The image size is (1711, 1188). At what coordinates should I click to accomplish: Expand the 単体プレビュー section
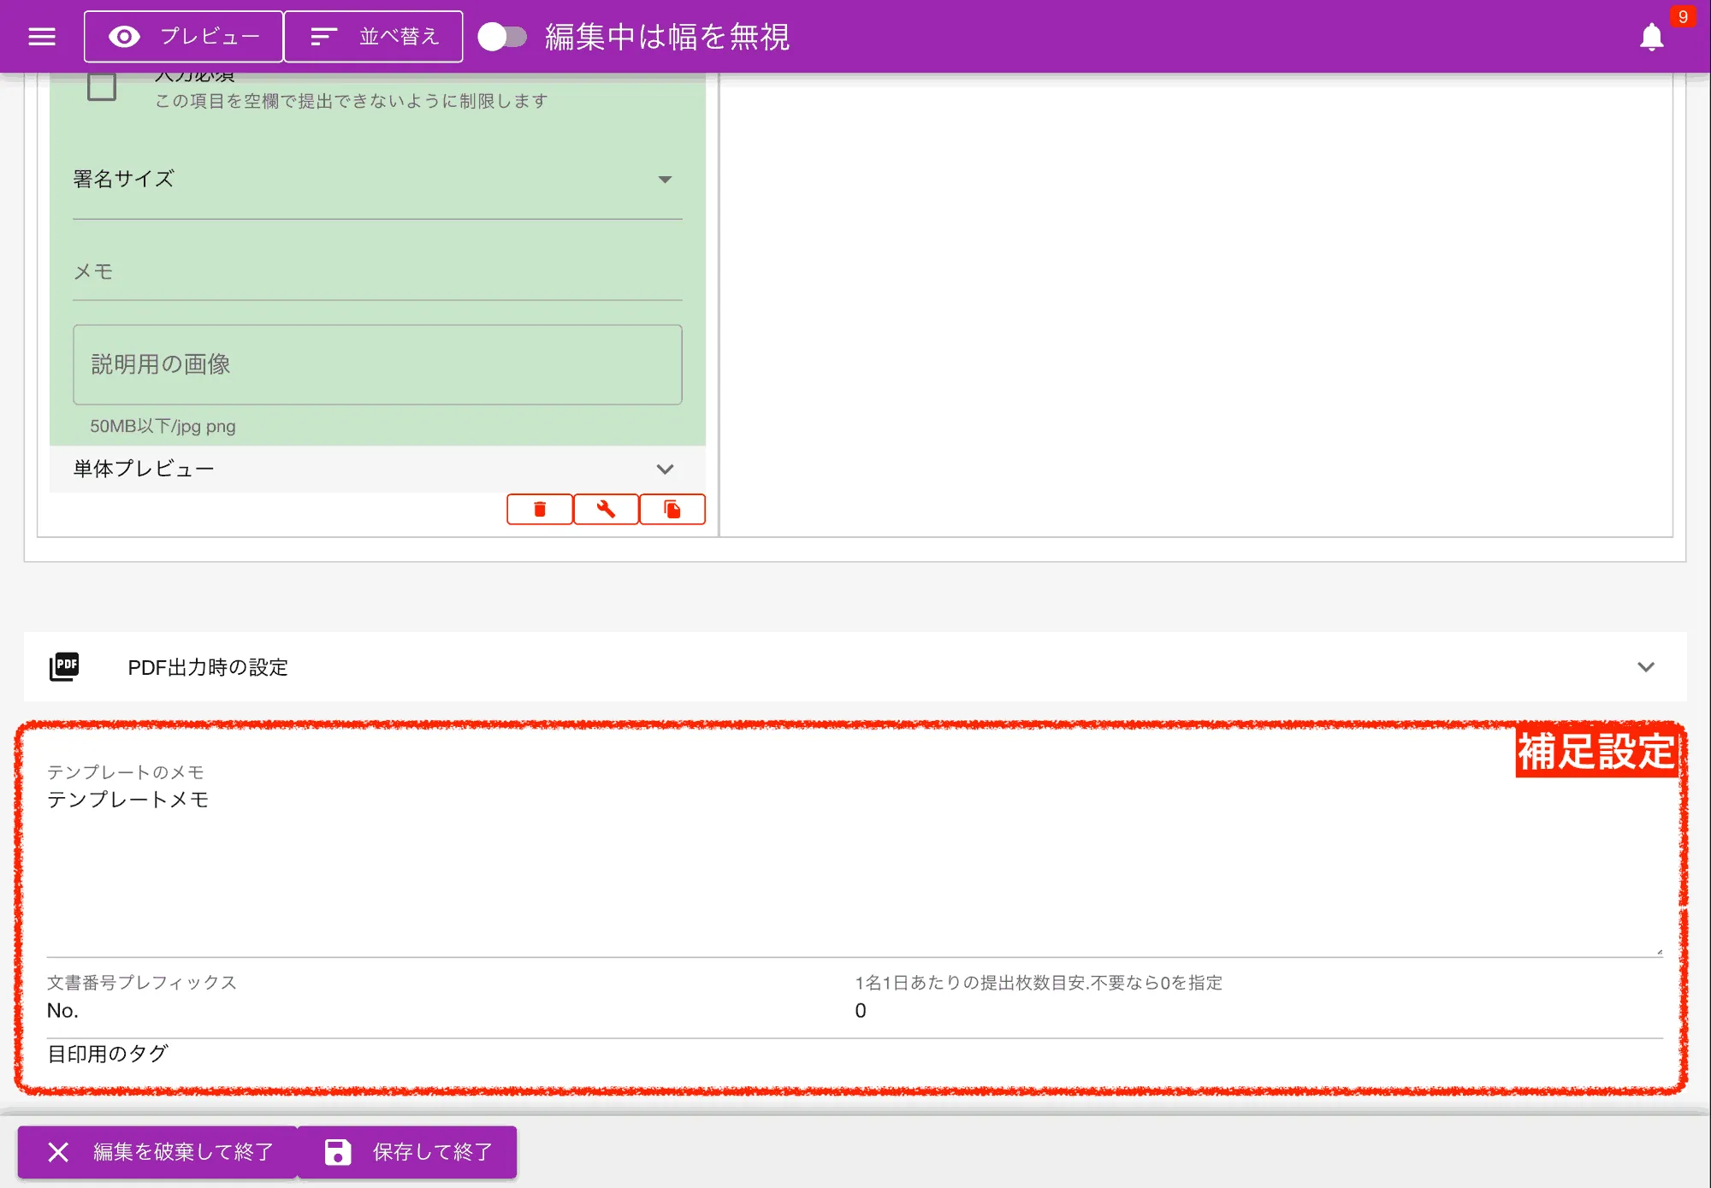[376, 469]
